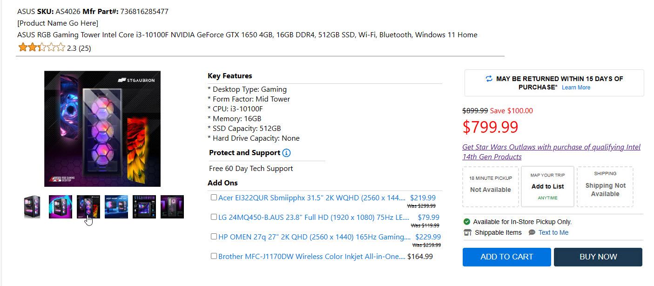Tick the Brother MFC-J1170DW printer checkbox
The image size is (654, 286).
point(214,256)
